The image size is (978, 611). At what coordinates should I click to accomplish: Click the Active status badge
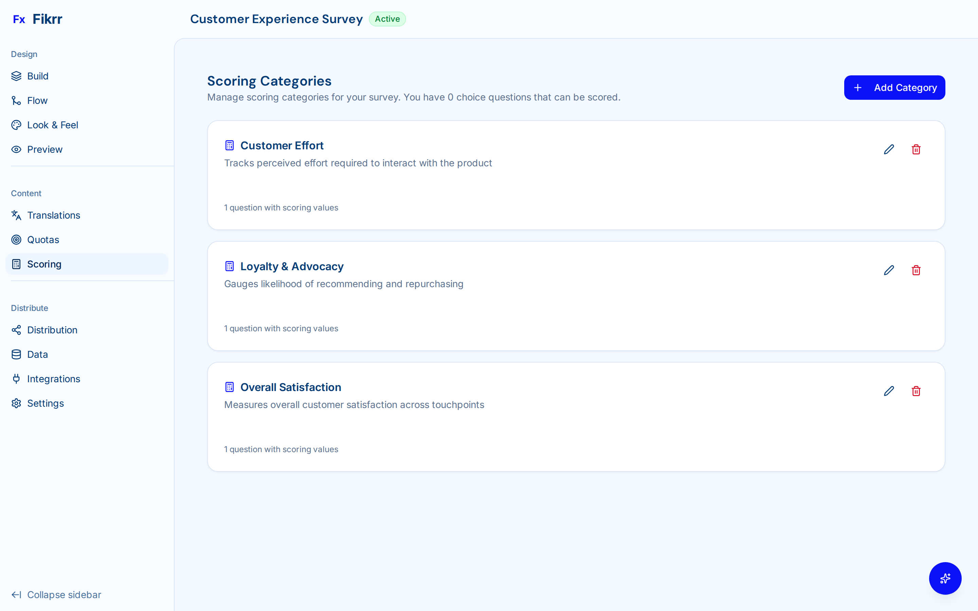click(x=387, y=19)
